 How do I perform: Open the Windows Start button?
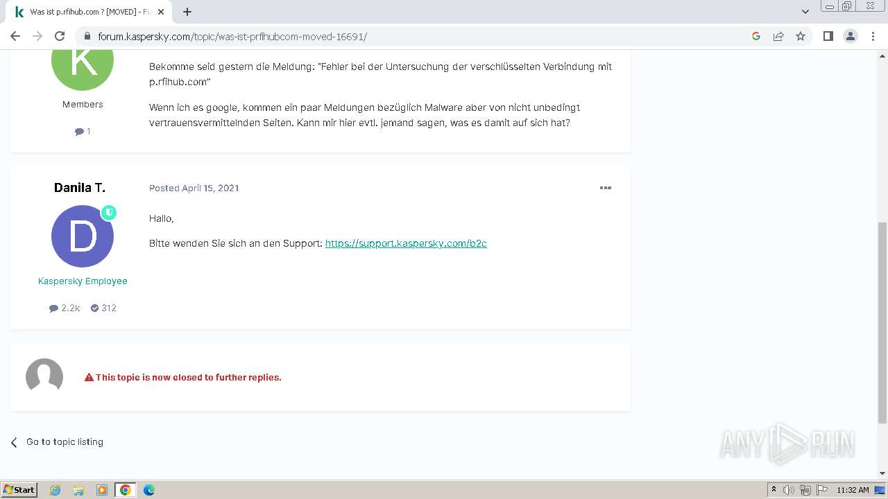click(19, 489)
